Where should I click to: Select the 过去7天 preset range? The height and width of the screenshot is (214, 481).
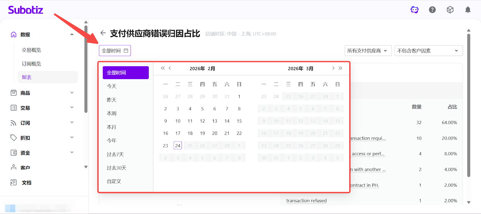click(115, 154)
